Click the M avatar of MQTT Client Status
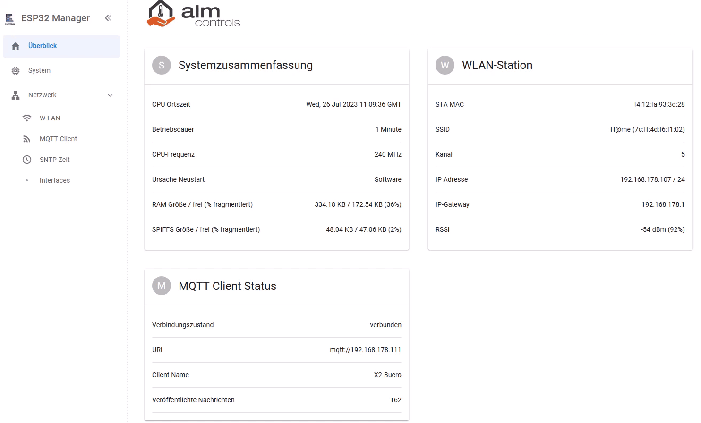 pos(162,286)
